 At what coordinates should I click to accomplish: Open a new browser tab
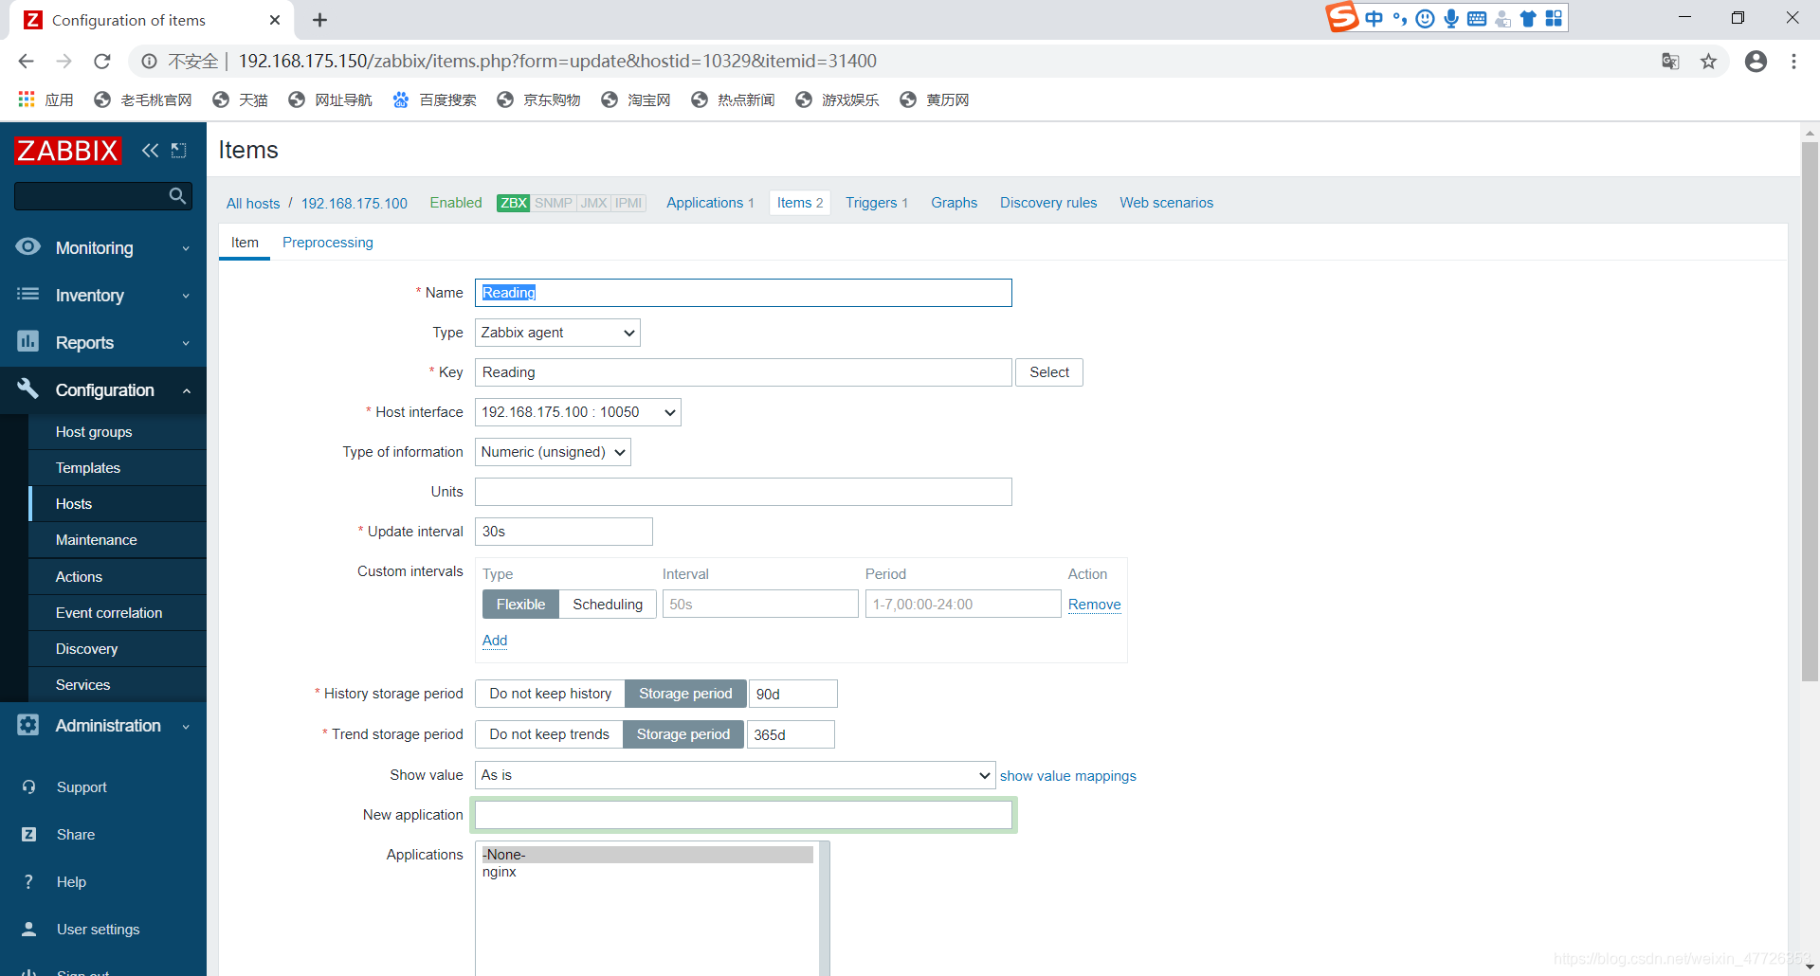point(319,20)
